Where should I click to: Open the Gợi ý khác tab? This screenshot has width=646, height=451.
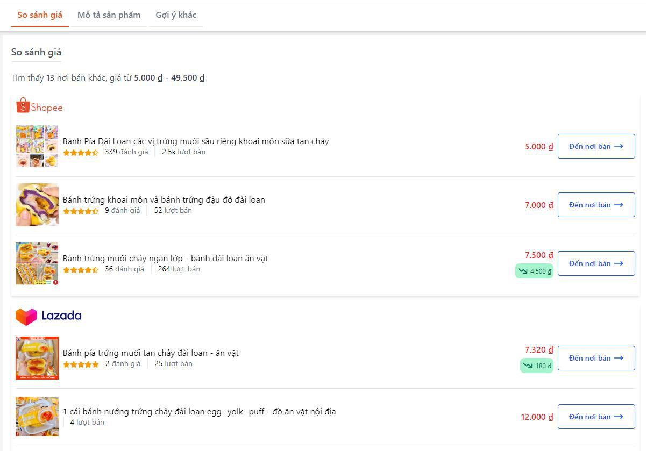pyautogui.click(x=176, y=15)
